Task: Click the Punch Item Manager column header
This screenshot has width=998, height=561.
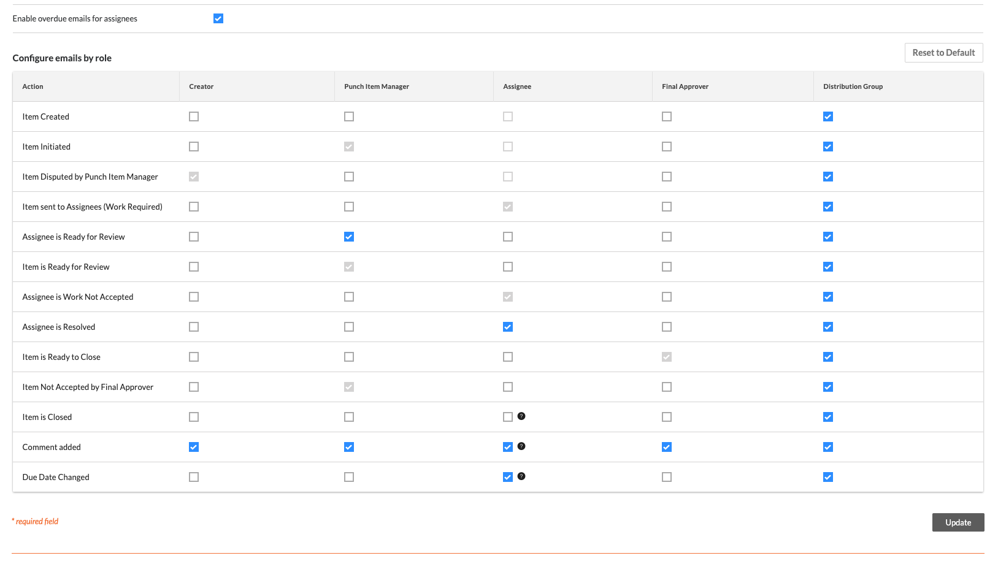Action: tap(377, 86)
